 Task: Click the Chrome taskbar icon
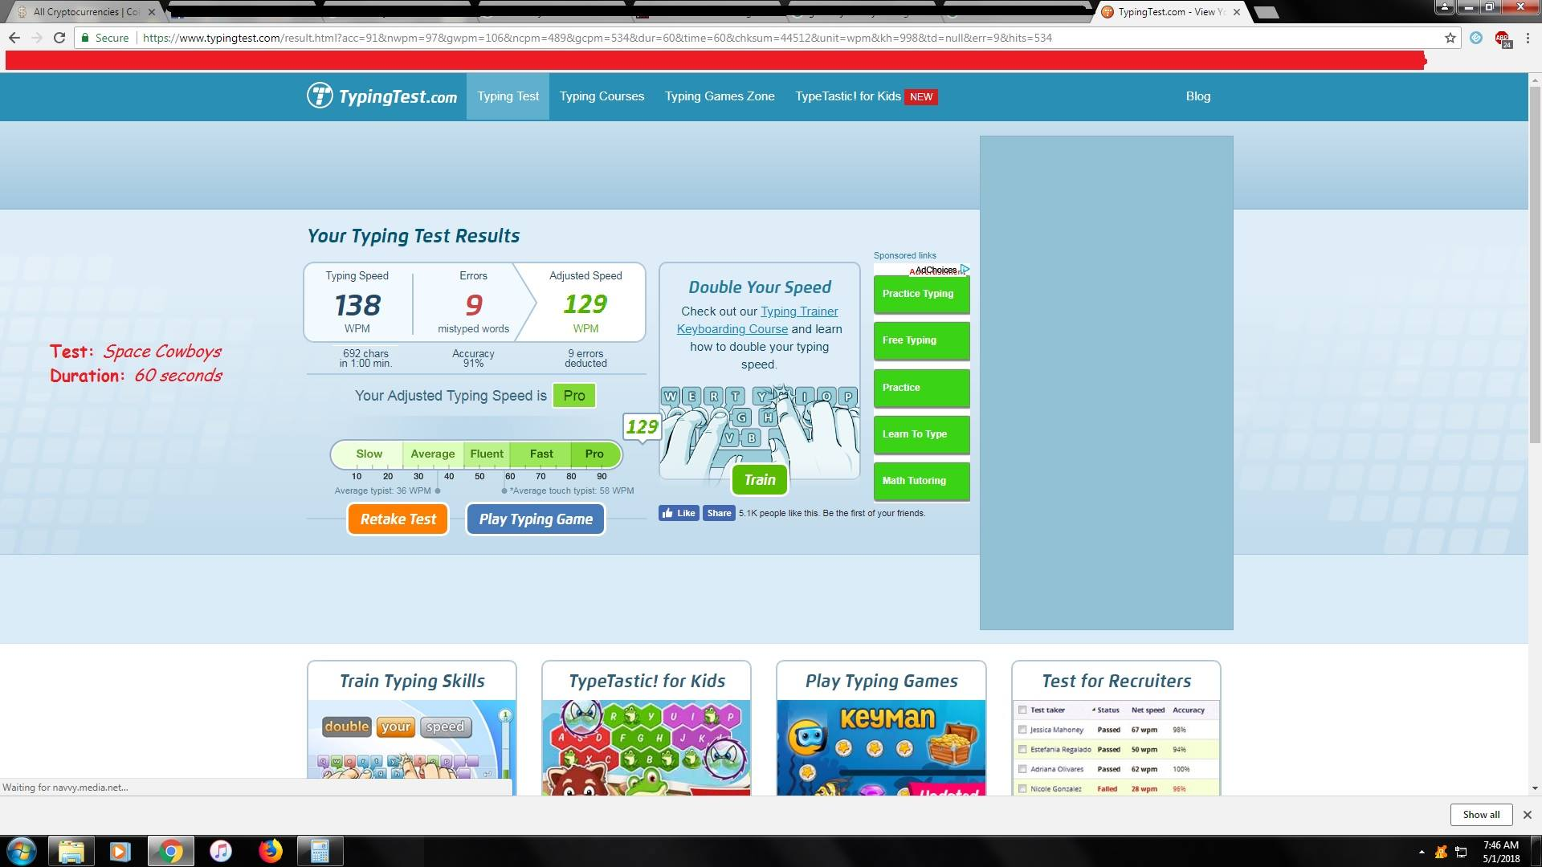[170, 851]
